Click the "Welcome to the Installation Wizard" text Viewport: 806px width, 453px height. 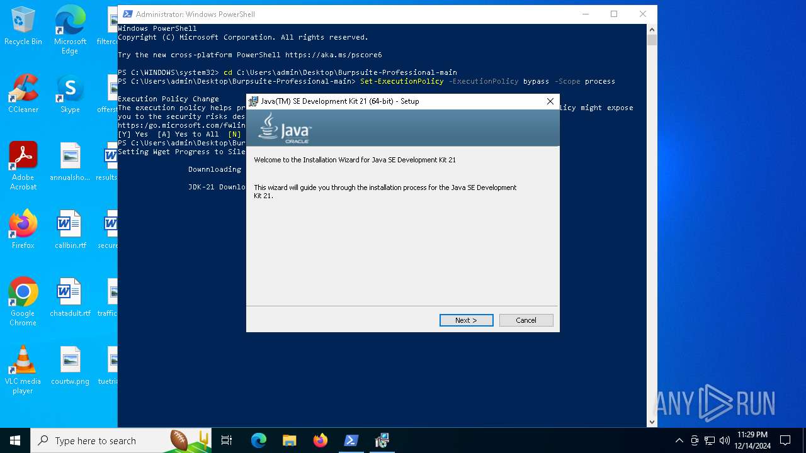[x=355, y=160]
